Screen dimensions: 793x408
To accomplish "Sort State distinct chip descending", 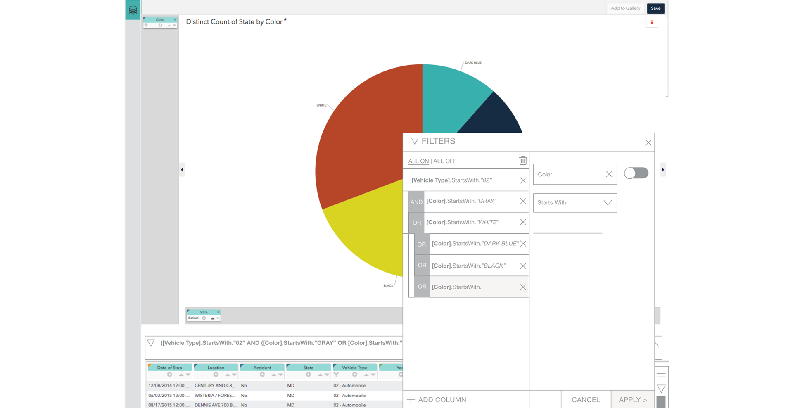I will pos(218,318).
